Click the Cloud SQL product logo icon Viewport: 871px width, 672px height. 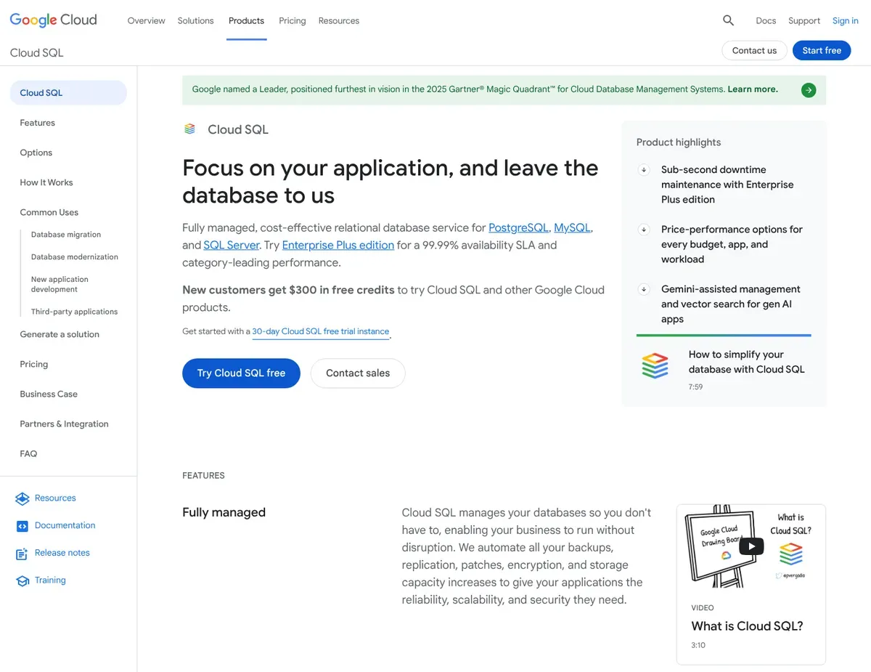coord(189,129)
